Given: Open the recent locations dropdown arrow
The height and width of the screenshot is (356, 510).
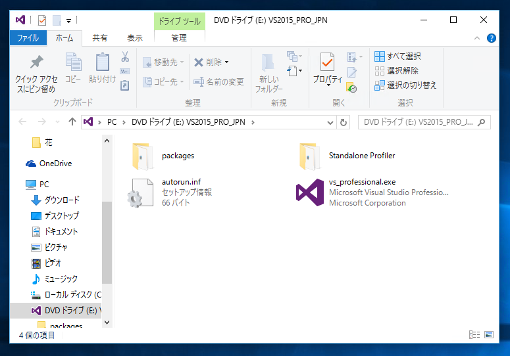Looking at the screenshot, I should coord(57,122).
